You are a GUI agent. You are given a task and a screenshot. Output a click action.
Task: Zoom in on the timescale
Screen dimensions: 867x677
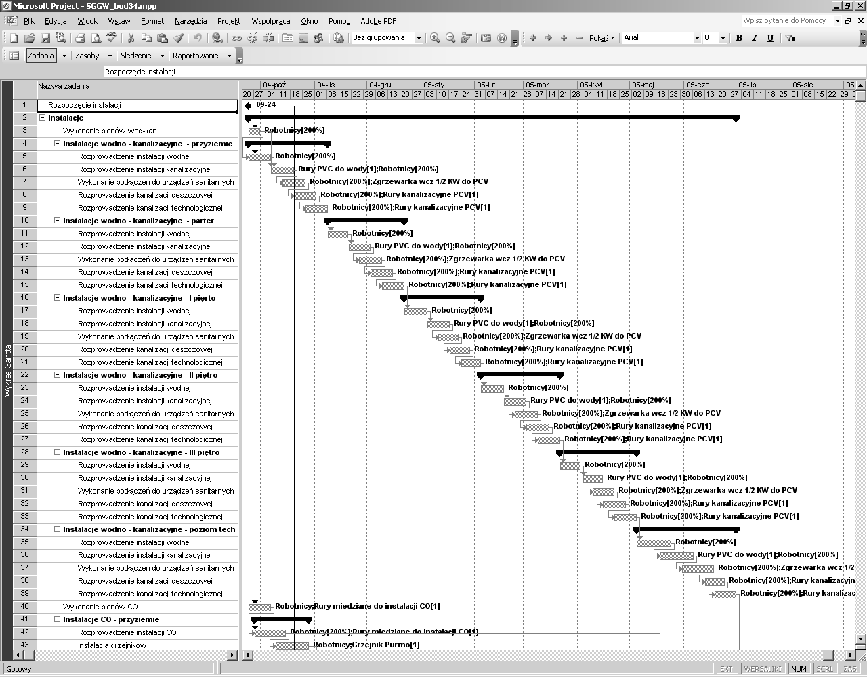point(435,38)
